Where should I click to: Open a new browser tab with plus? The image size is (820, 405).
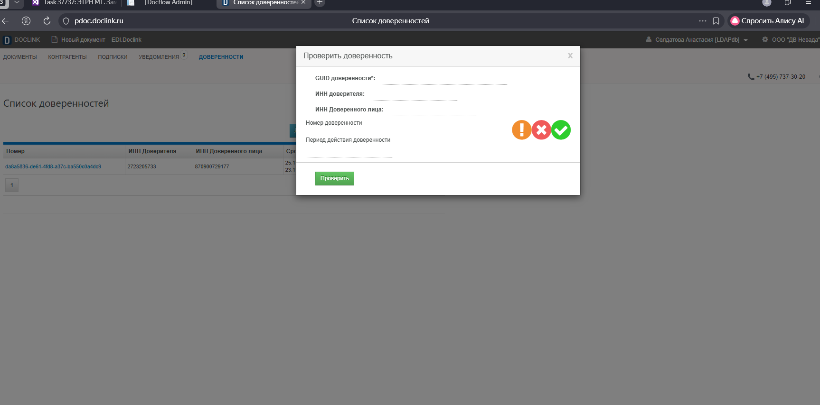click(x=320, y=2)
